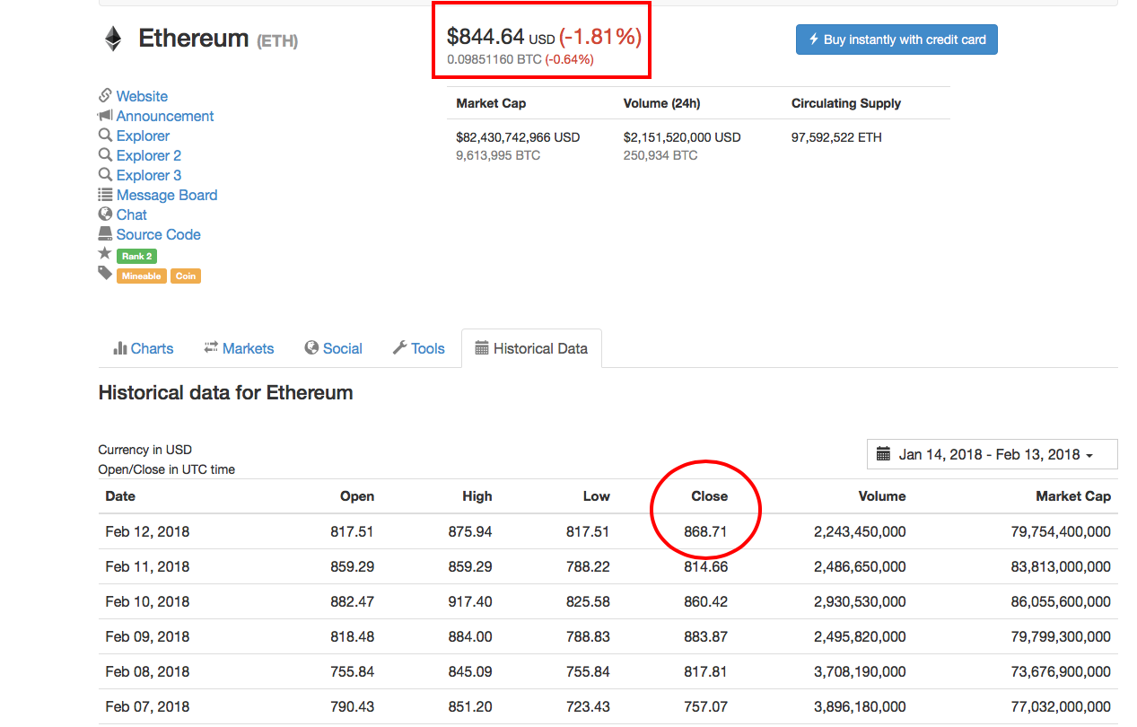
Task: Click the Rank 2 badge
Action: [136, 256]
